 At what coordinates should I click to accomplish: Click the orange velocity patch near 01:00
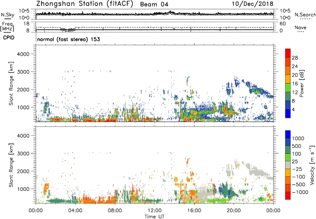[46, 188]
